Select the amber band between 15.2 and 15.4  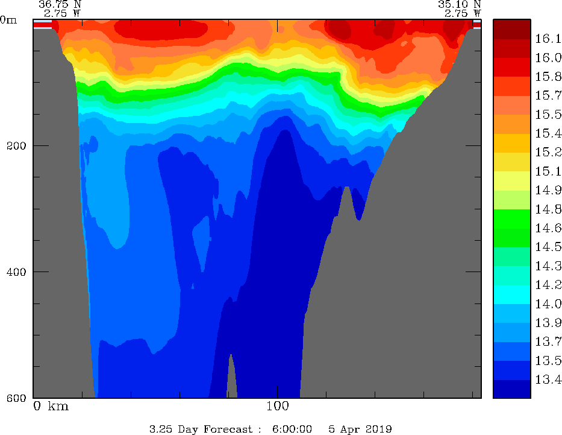tap(512, 143)
